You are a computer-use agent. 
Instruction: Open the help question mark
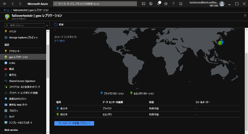173,4
